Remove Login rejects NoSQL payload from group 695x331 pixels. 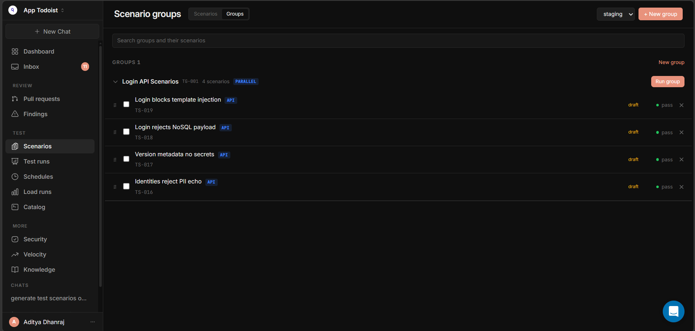pyautogui.click(x=682, y=132)
